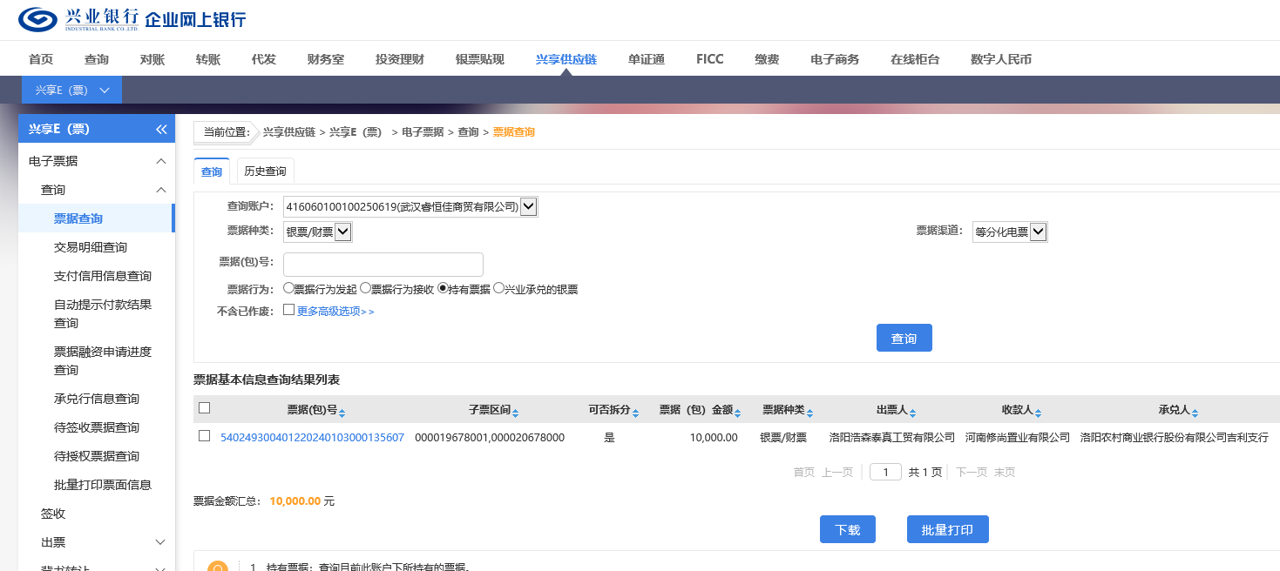Open the 财务室 menu
Screen dimensions: 1280x571
[x=326, y=59]
